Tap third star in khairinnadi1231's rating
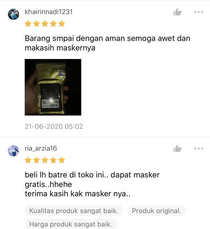This screenshot has height=229, width=210. [x=45, y=24]
